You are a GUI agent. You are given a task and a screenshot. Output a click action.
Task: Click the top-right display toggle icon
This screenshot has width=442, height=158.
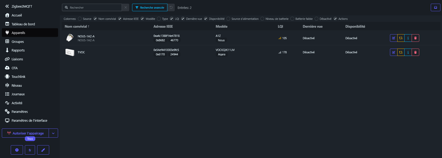[435, 8]
